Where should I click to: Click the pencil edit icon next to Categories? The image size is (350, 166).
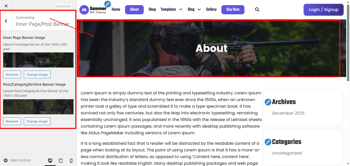pyautogui.click(x=268, y=142)
